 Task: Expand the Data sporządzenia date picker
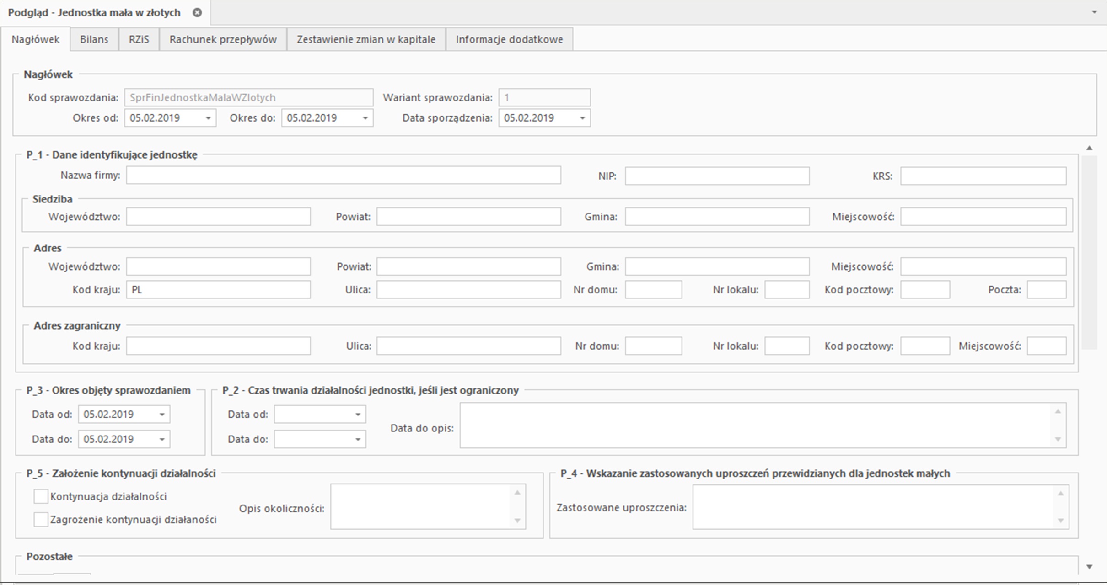tap(582, 118)
